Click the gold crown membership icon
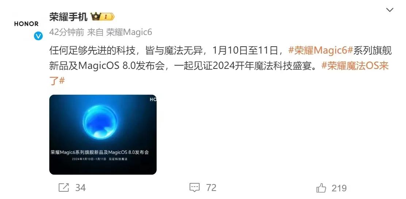 (96, 17)
